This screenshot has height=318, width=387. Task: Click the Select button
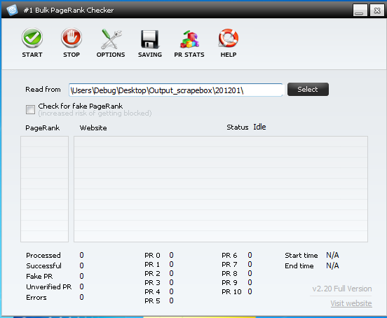point(308,89)
